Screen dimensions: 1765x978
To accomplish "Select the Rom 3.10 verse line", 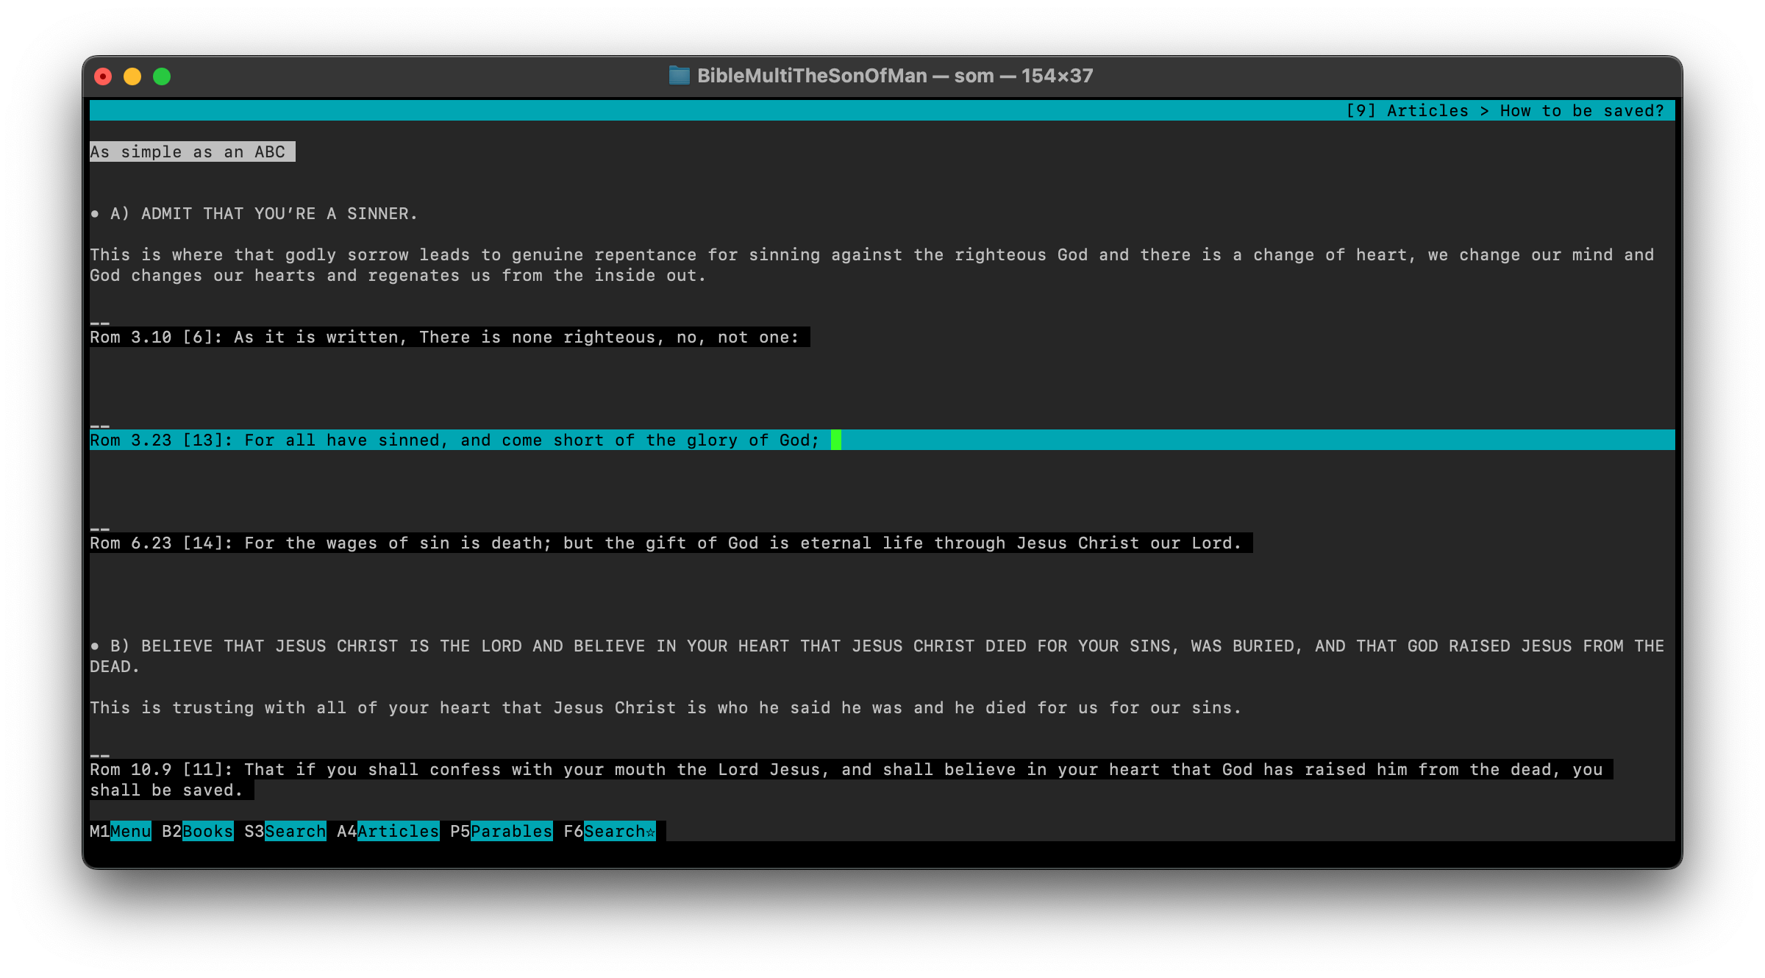I will 449,337.
